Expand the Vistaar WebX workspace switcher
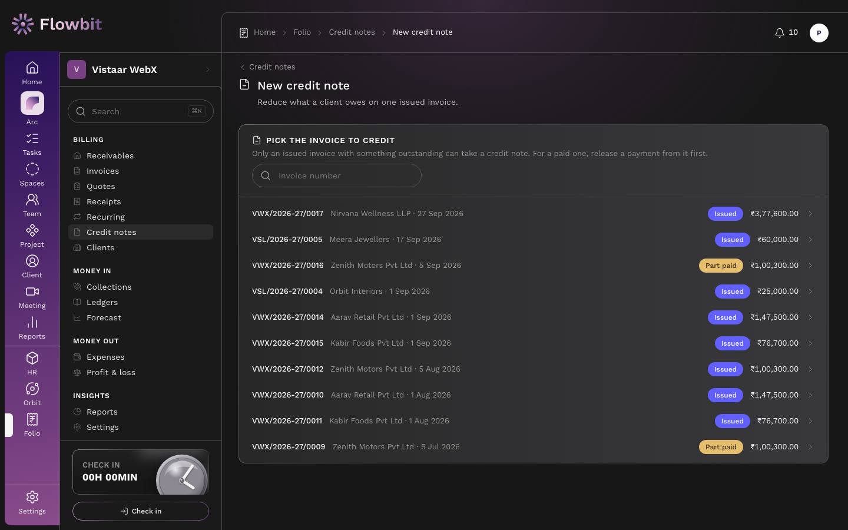The width and height of the screenshot is (848, 530). tap(141, 69)
